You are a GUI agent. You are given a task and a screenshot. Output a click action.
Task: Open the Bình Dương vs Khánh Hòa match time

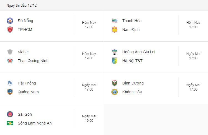pos(193,87)
